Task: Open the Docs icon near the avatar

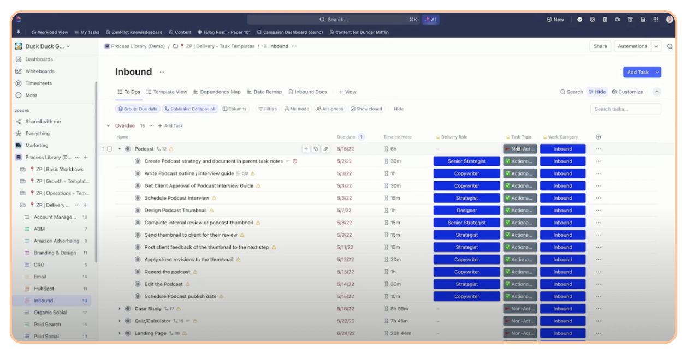Action: 643,19
